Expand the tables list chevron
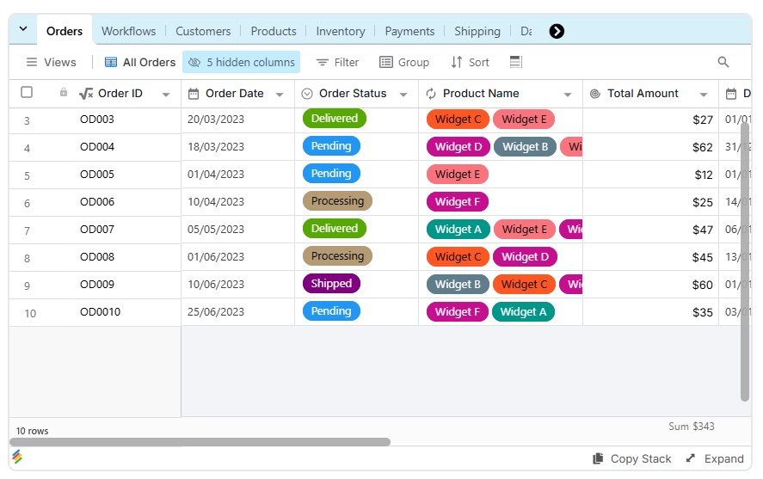Image resolution: width=763 pixels, height=479 pixels. (23, 28)
